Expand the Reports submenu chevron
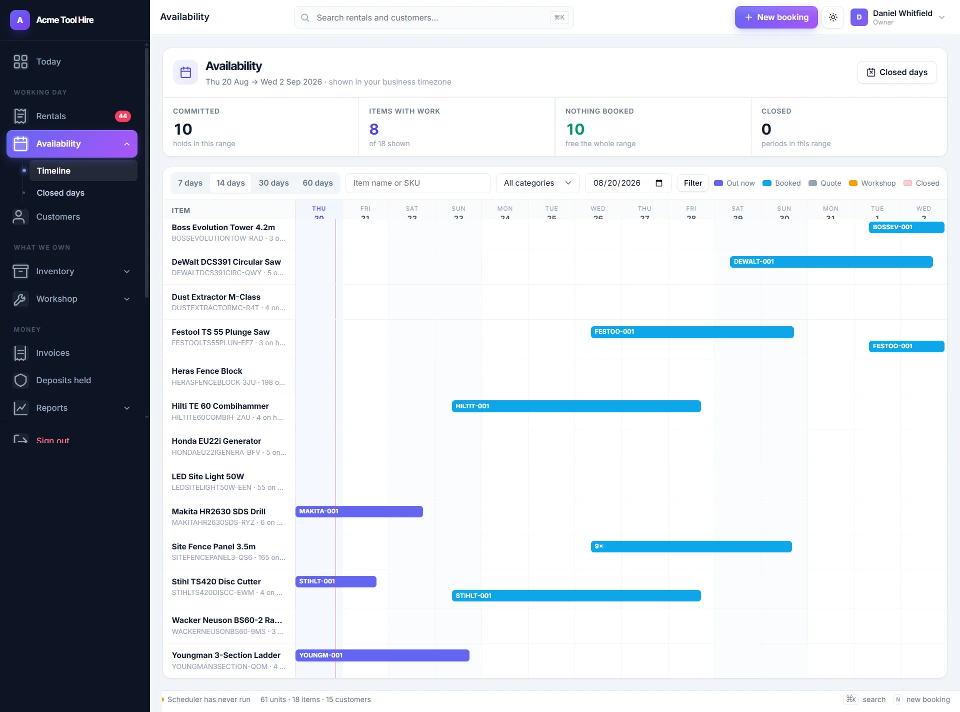 pyautogui.click(x=127, y=408)
